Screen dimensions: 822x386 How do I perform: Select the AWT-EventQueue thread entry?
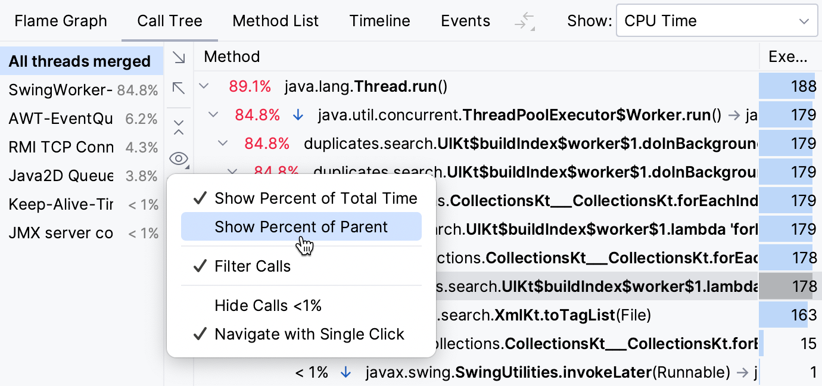click(60, 118)
